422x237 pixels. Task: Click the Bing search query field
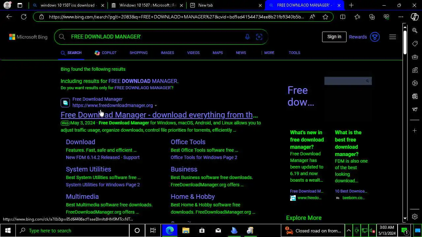point(155,37)
